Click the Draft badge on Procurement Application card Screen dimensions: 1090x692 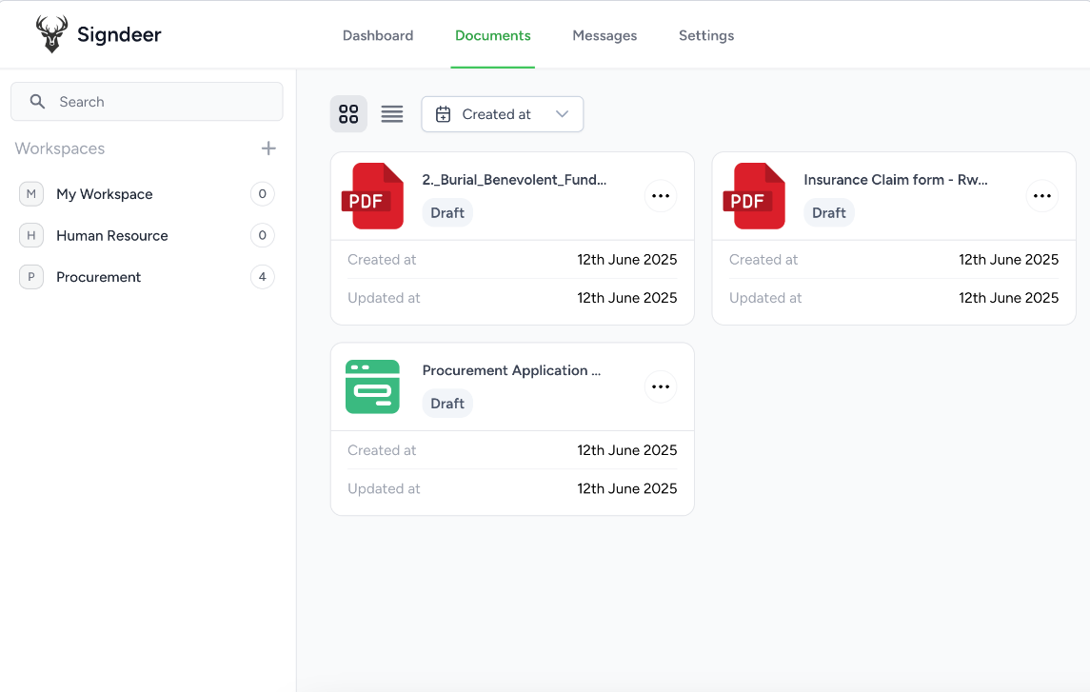447,403
